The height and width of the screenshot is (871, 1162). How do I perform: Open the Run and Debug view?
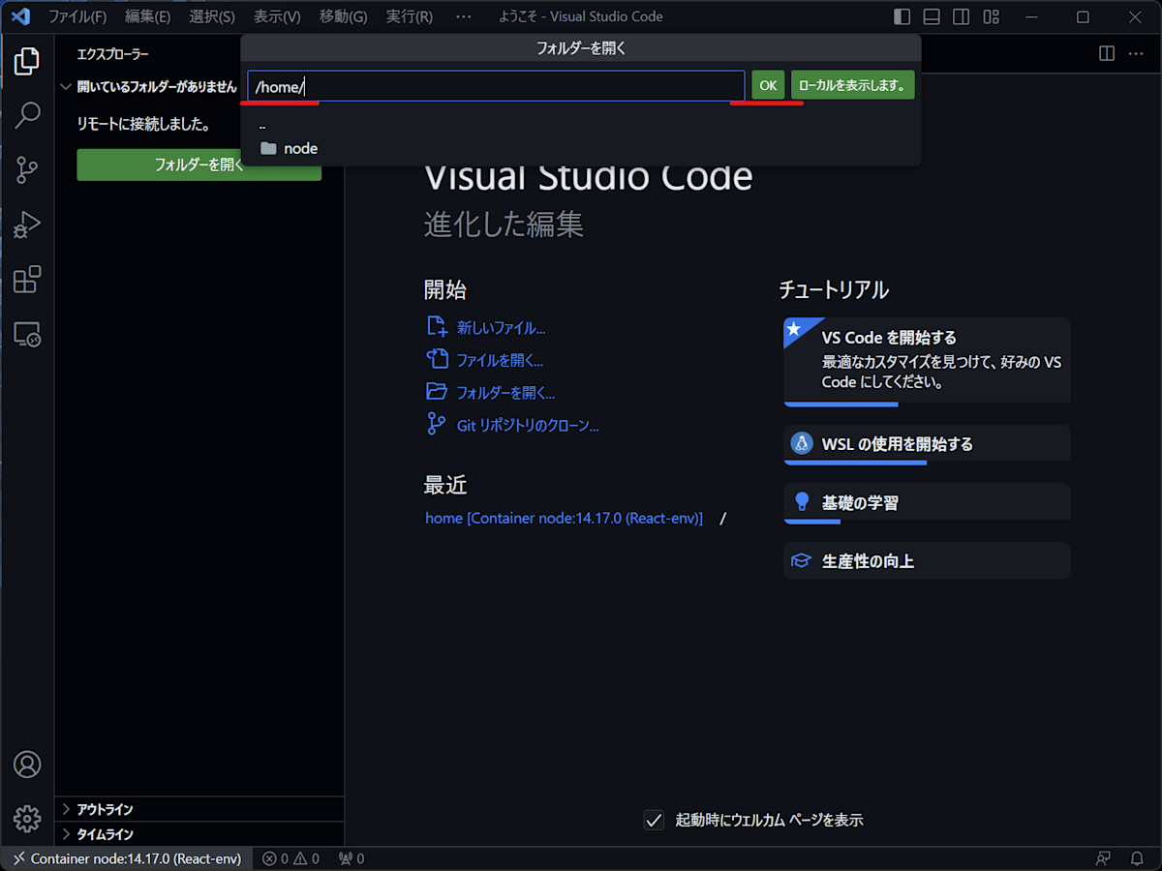click(x=26, y=225)
